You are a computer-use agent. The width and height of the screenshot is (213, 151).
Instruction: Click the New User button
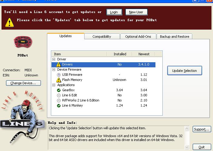[x=136, y=12]
